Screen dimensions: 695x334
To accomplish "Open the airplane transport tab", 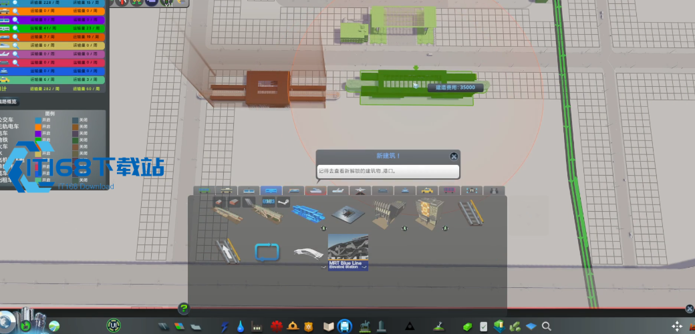I will (x=337, y=190).
